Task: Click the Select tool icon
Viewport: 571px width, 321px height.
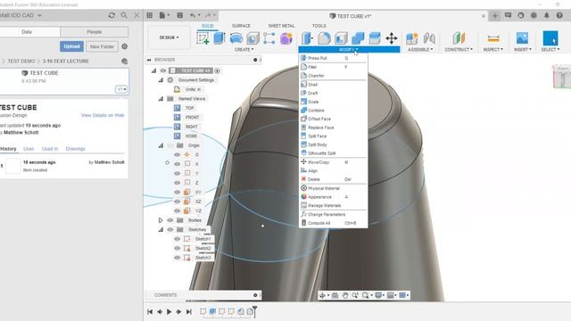Action: [550, 38]
